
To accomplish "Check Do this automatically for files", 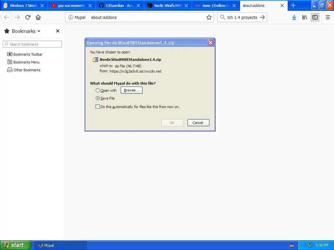I will point(98,107).
